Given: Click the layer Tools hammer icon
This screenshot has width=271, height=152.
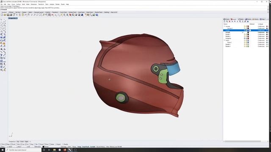Looking at the screenshot, I should [x=245, y=22].
